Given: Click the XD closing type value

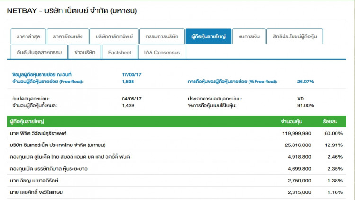Looking at the screenshot, I should tap(301, 99).
